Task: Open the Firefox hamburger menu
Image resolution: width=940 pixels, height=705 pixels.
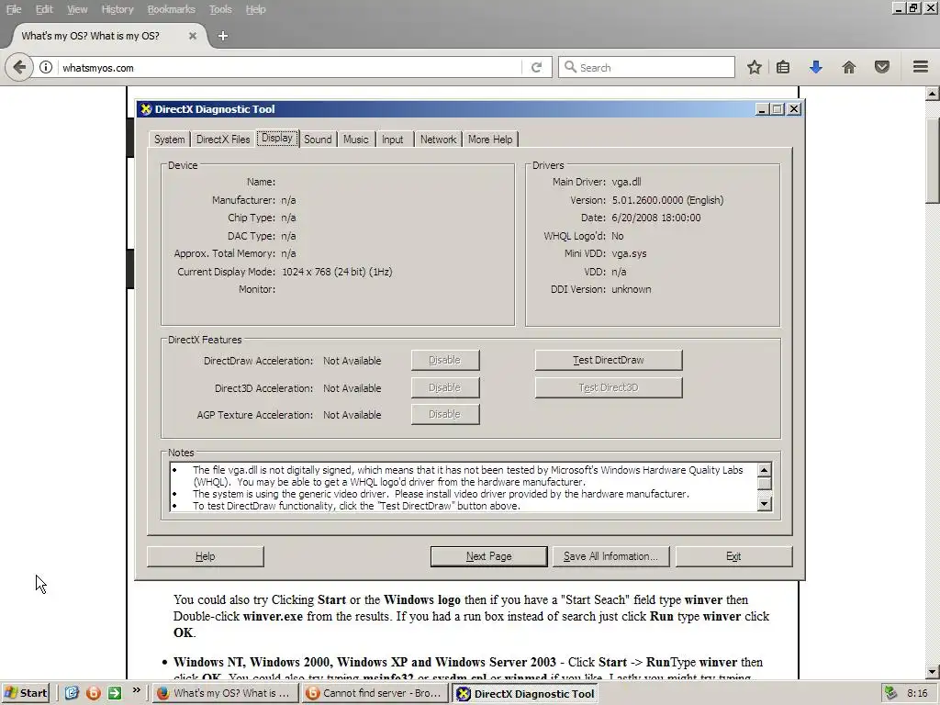Action: pos(921,66)
